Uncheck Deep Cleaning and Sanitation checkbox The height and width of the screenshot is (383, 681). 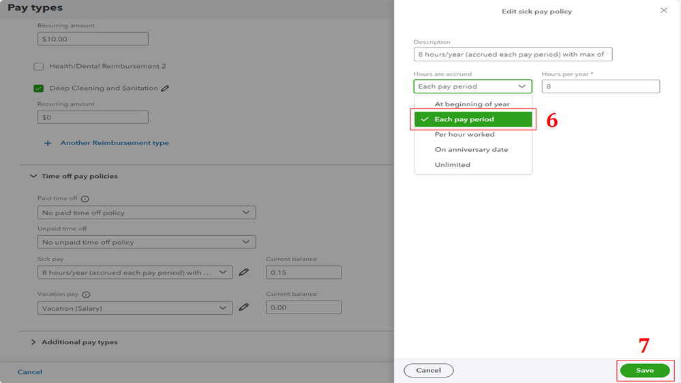39,89
